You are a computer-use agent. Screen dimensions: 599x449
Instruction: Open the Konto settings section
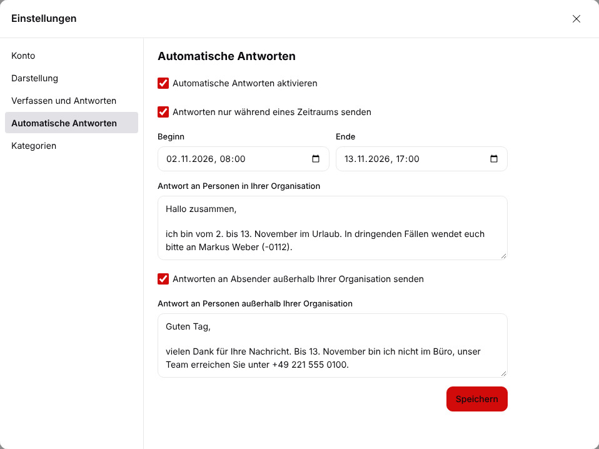[x=71, y=56]
